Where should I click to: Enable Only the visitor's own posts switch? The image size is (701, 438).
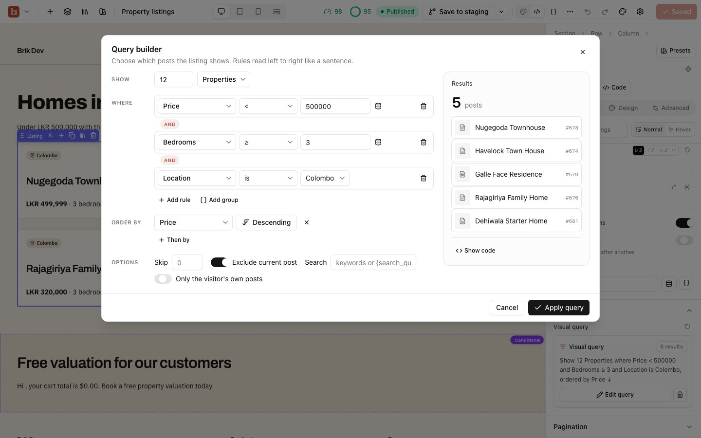tap(163, 279)
